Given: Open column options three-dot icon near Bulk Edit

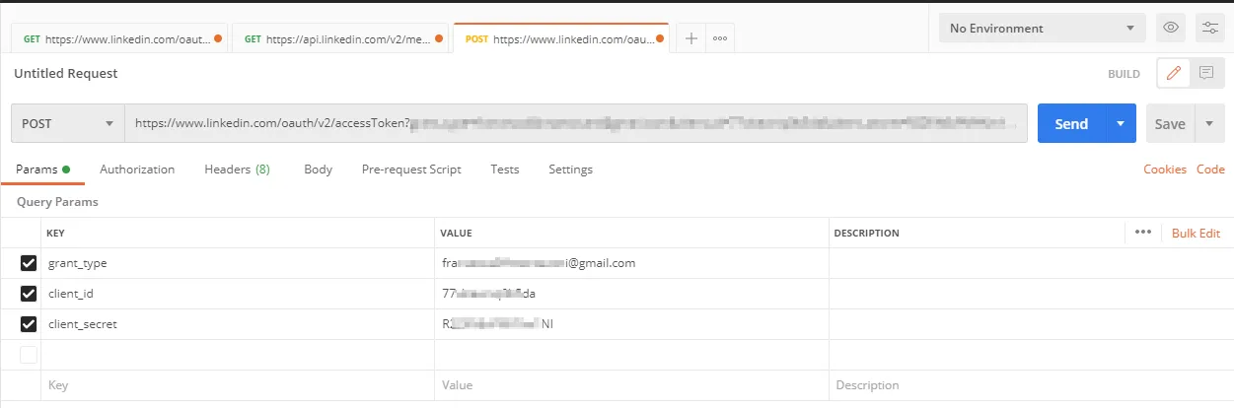Looking at the screenshot, I should 1143,233.
